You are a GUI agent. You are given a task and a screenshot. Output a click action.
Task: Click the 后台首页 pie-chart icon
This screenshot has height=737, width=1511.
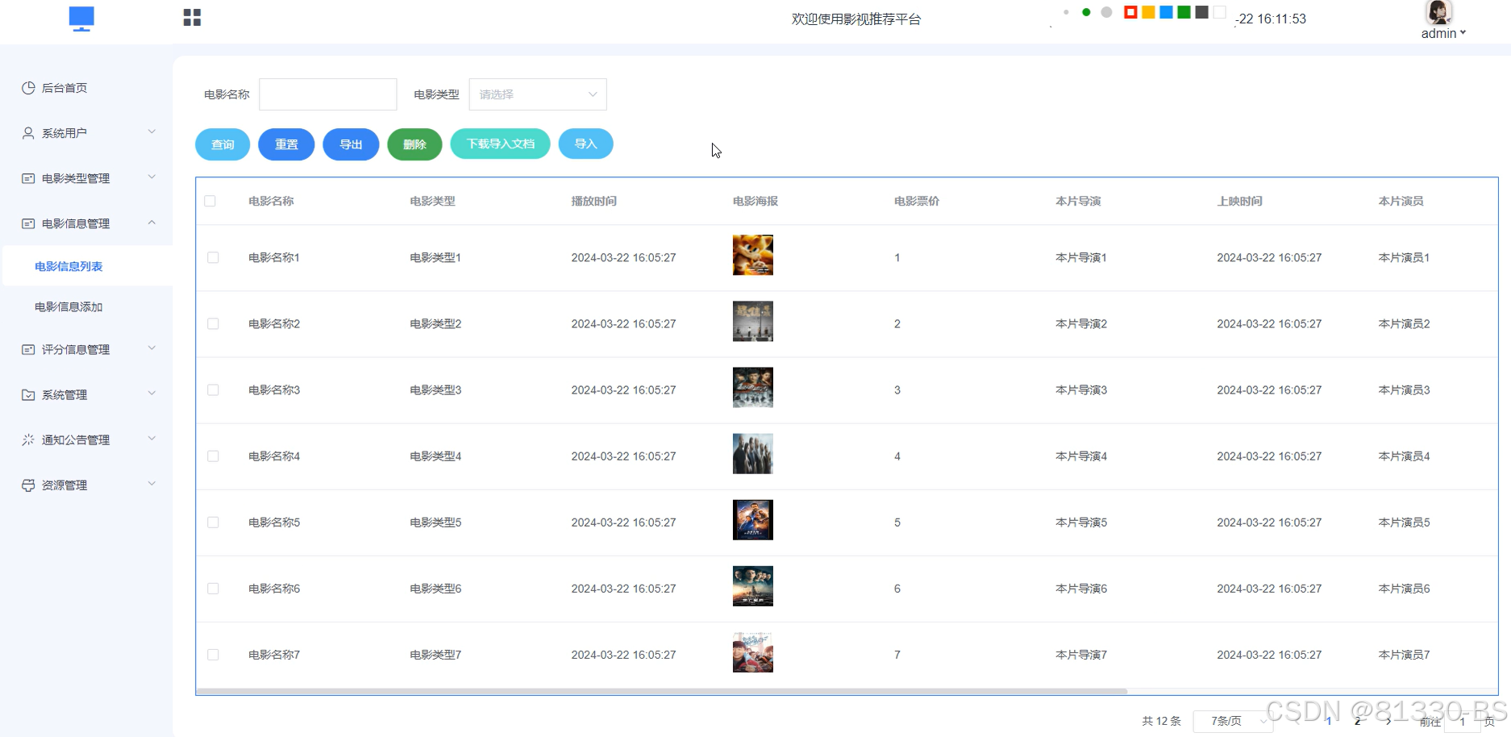tap(28, 88)
